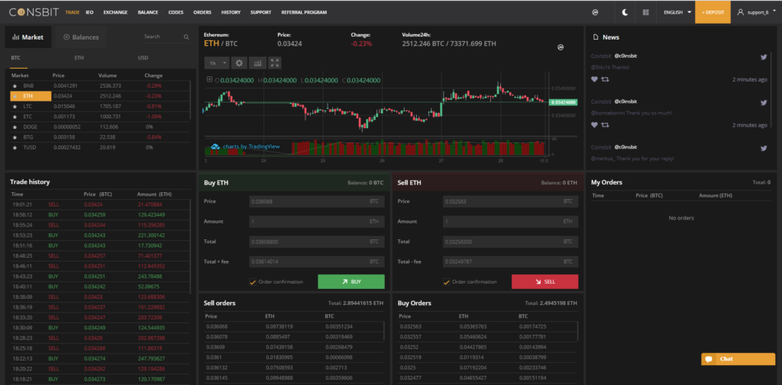Go to EXCHANGE page
This screenshot has height=385, width=782.
click(115, 12)
